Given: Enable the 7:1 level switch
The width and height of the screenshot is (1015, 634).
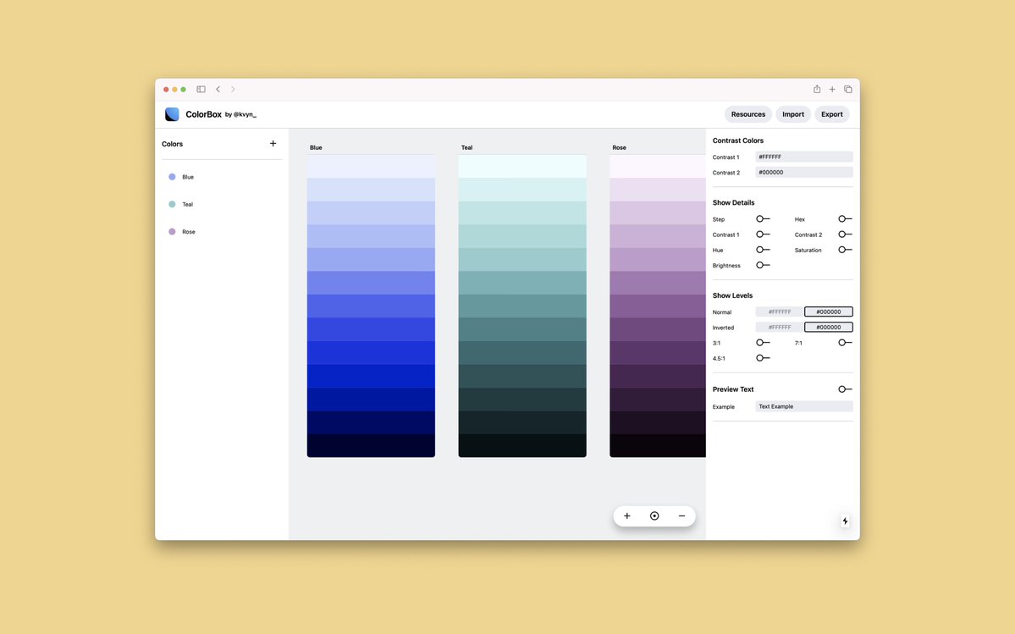Looking at the screenshot, I should 845,342.
